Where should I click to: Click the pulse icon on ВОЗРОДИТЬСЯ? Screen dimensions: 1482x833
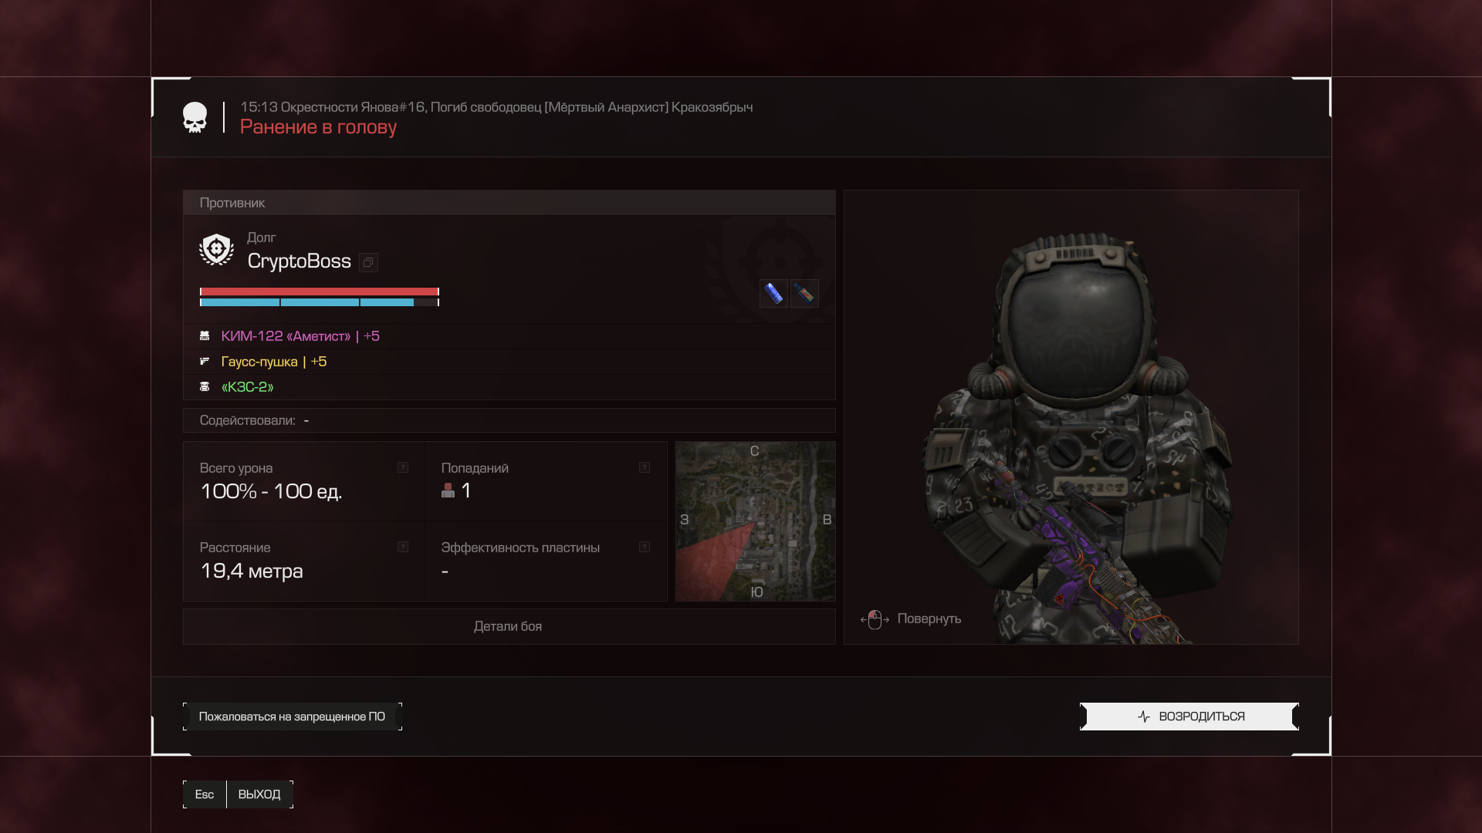tap(1144, 717)
